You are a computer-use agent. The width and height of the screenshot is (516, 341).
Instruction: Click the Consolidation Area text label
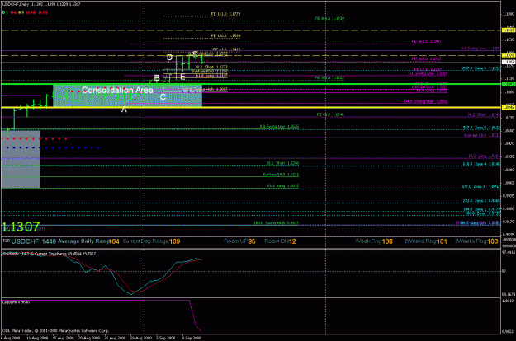117,90
